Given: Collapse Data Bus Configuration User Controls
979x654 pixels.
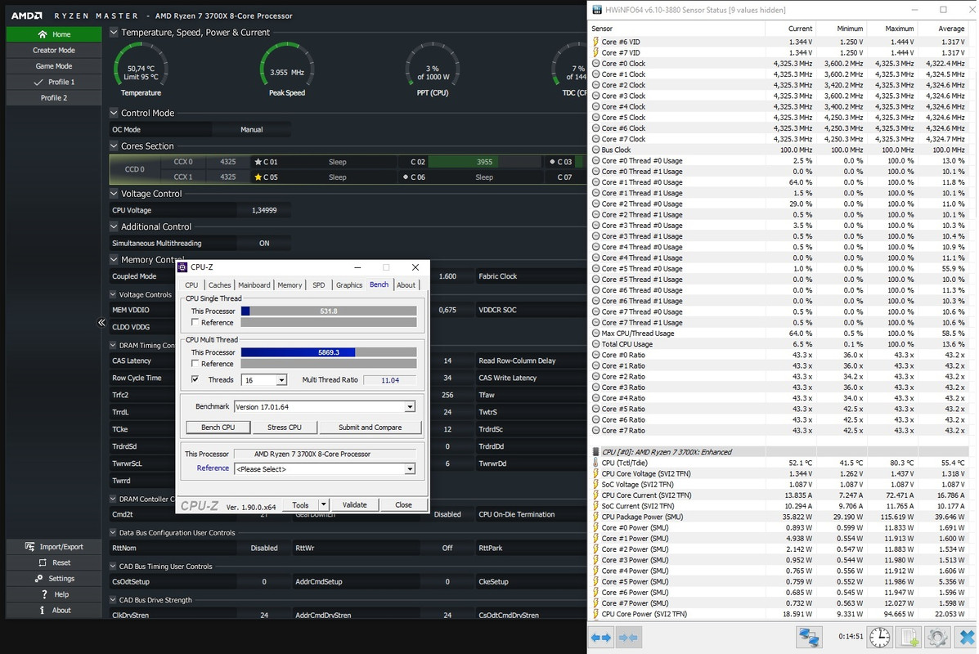Looking at the screenshot, I should click(113, 532).
